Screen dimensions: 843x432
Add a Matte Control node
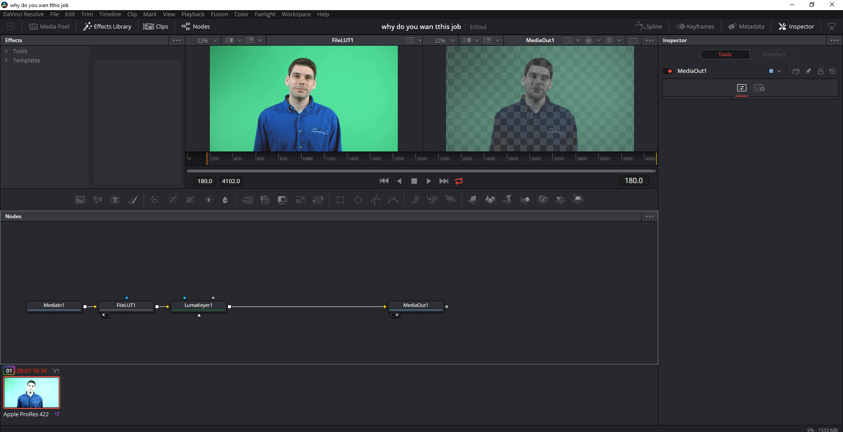[282, 200]
